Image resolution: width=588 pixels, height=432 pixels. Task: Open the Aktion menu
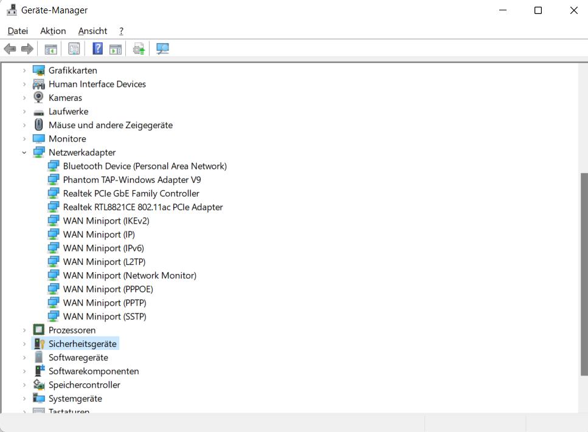coord(53,31)
